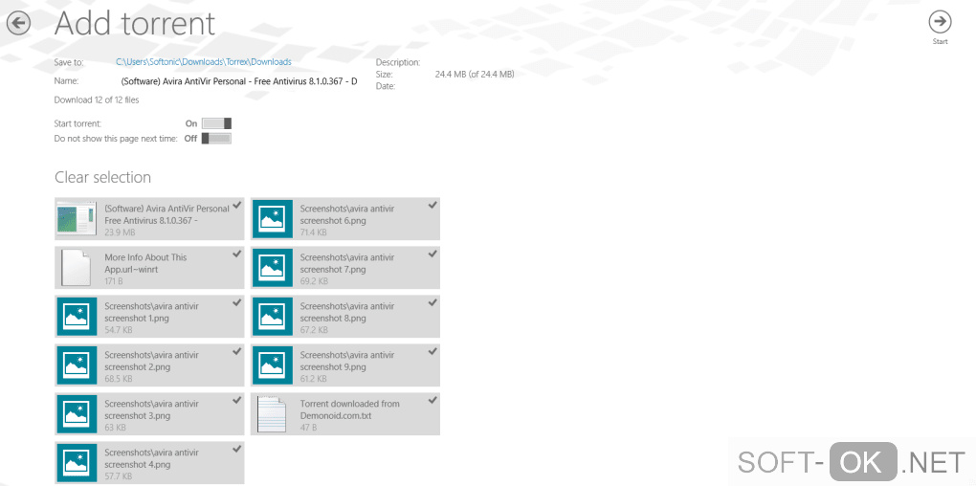976x486 pixels.
Task: Click the '47 B' file size
Action: pos(308,428)
